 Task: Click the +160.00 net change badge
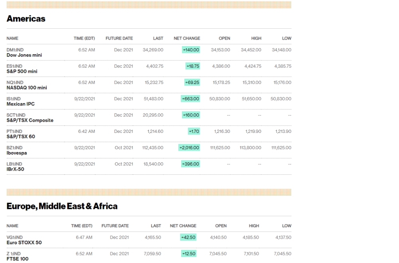tap(191, 115)
